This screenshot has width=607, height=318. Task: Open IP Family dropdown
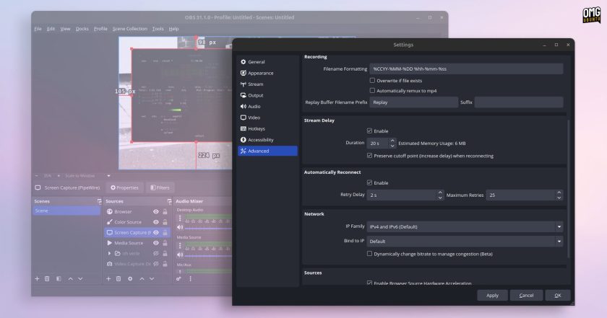point(465,227)
